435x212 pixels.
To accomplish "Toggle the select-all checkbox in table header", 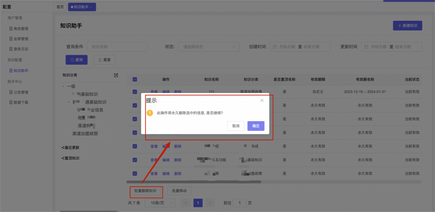I will 135,79.
